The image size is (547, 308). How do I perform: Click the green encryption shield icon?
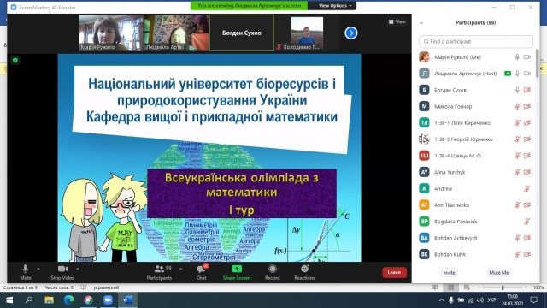click(15, 60)
